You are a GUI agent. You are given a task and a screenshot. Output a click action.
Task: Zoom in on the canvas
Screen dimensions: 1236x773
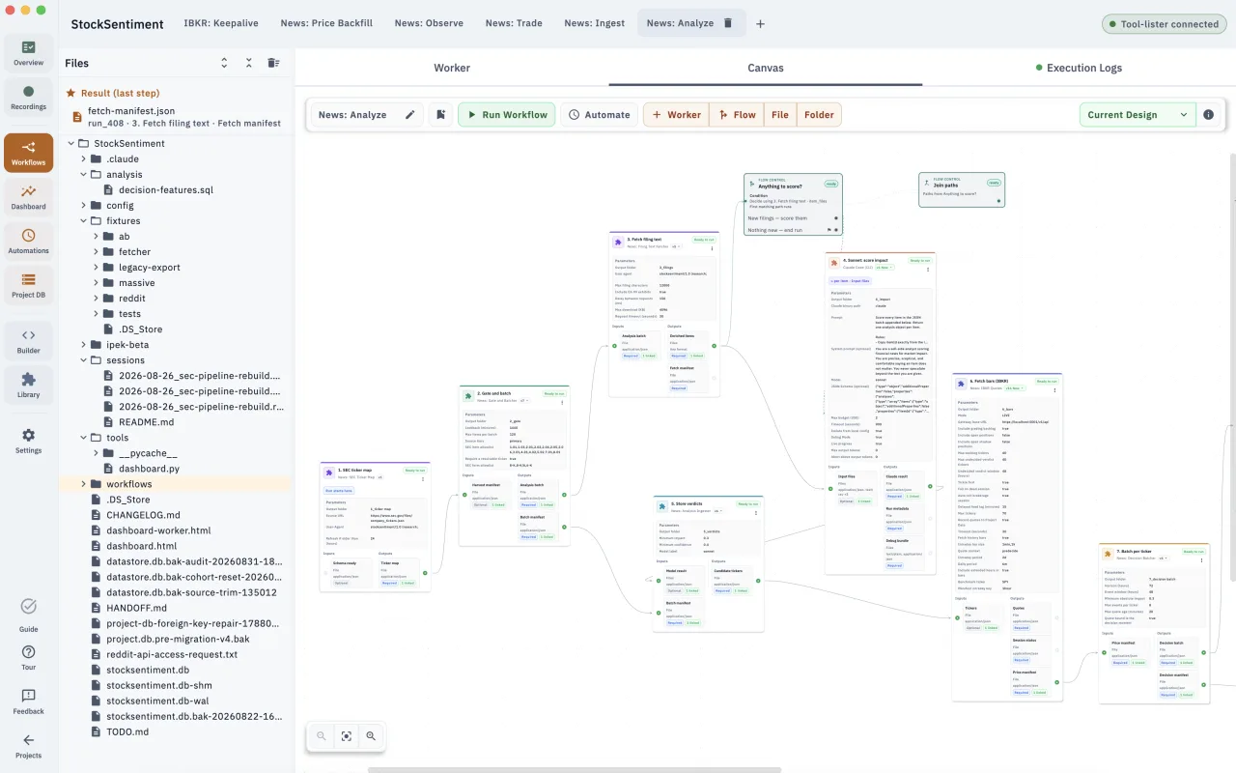[371, 736]
